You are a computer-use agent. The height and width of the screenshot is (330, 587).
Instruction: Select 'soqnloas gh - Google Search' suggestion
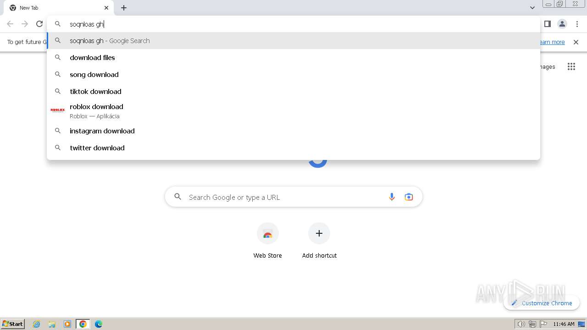[x=293, y=41]
